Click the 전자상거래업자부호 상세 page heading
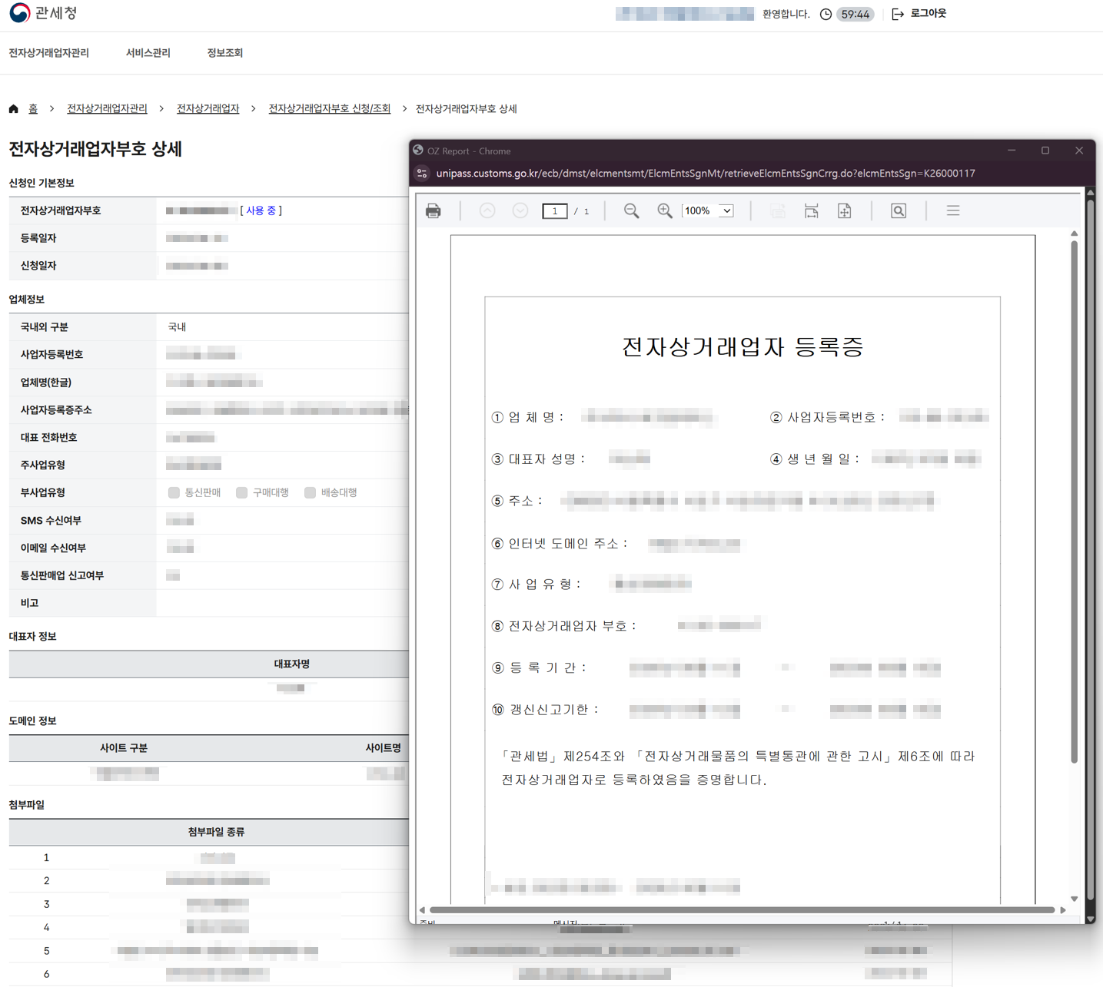Image resolution: width=1103 pixels, height=987 pixels. pos(95,149)
